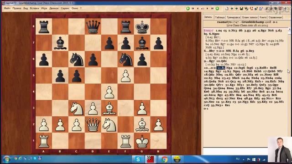Screen dimensions: 292x164
Task: Switch to the Бланк записи tab
Action: click(250, 17)
